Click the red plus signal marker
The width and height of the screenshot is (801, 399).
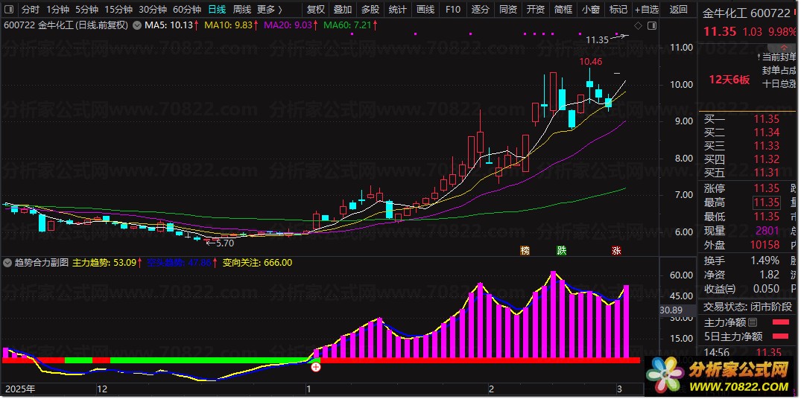point(316,366)
